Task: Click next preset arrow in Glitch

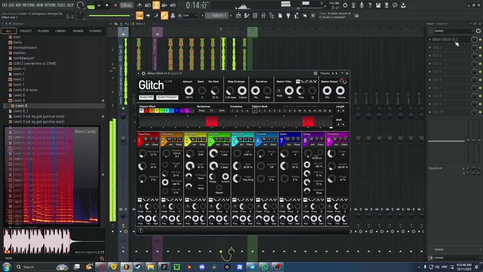Action: point(337,73)
